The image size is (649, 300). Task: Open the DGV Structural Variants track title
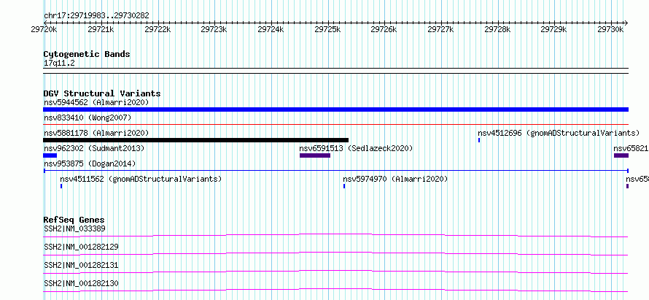pos(102,93)
